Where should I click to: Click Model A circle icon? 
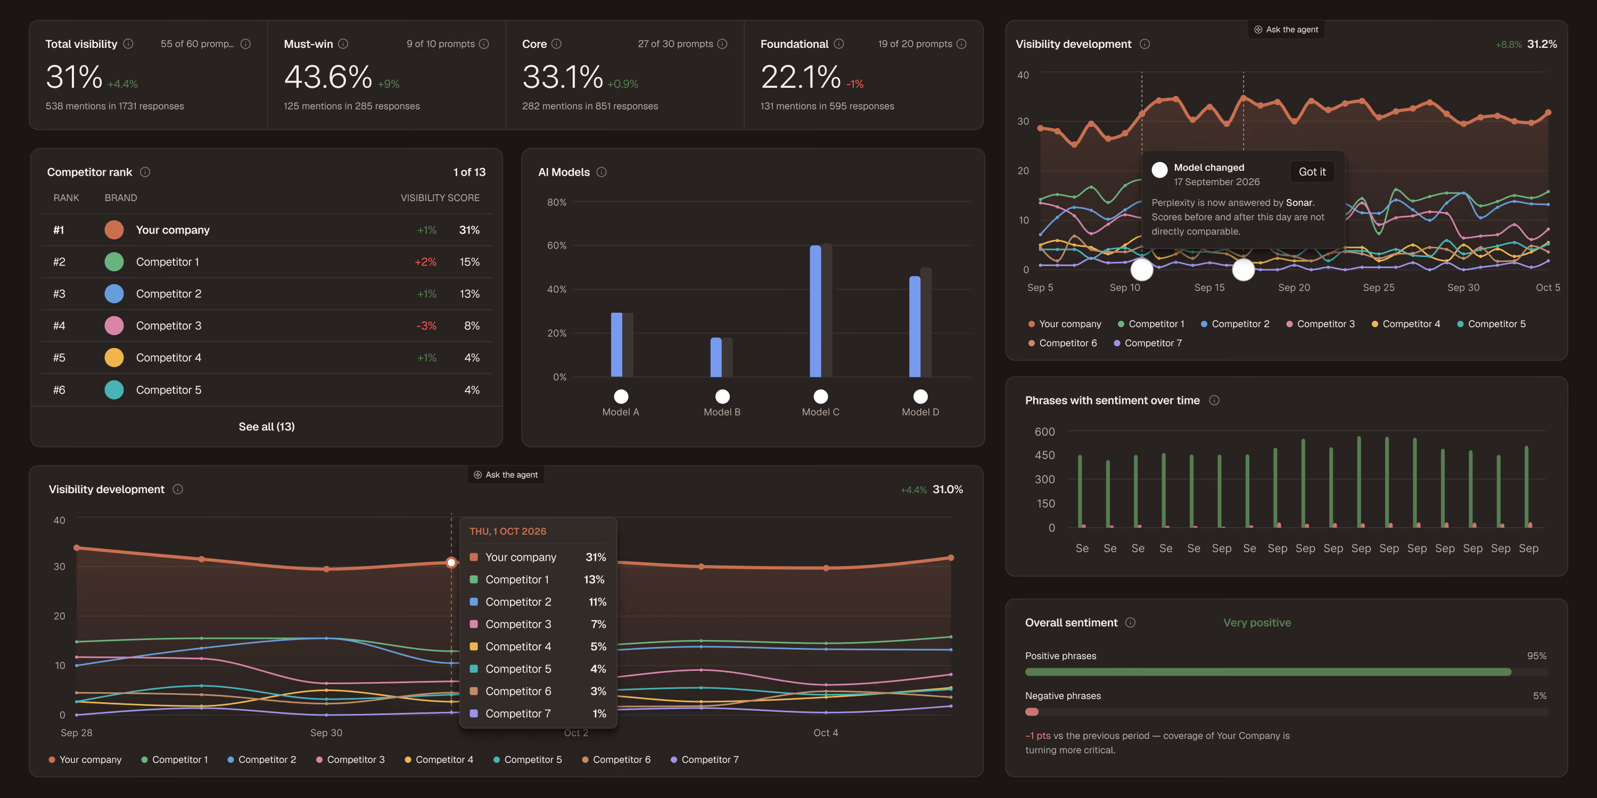pos(621,396)
